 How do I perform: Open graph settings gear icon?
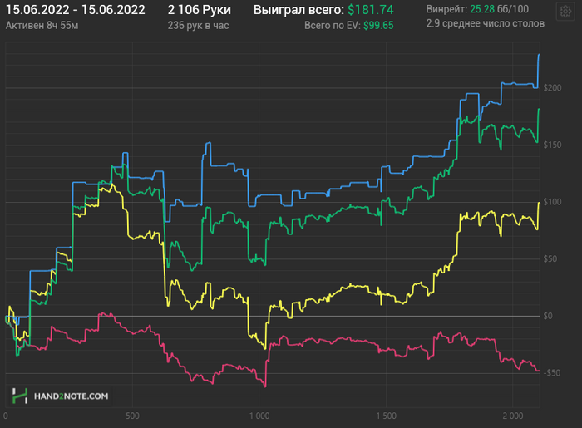565,12
